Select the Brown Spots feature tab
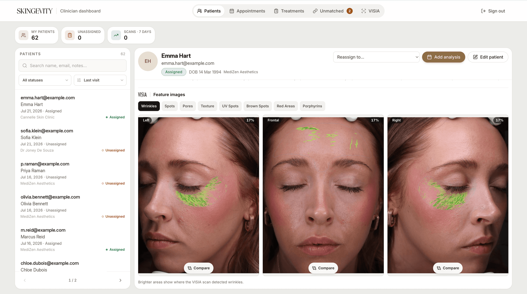 tap(258, 106)
